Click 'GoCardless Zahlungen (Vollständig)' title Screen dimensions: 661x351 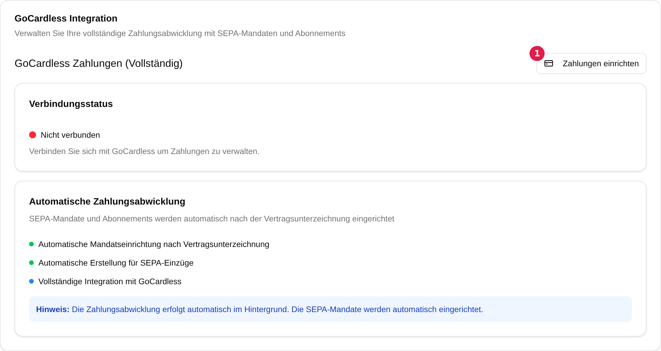click(x=99, y=63)
